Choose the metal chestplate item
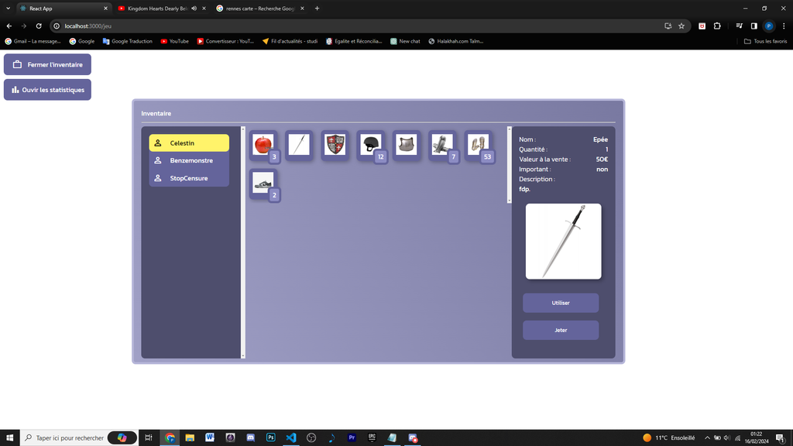Image resolution: width=793 pixels, height=446 pixels. [407, 144]
